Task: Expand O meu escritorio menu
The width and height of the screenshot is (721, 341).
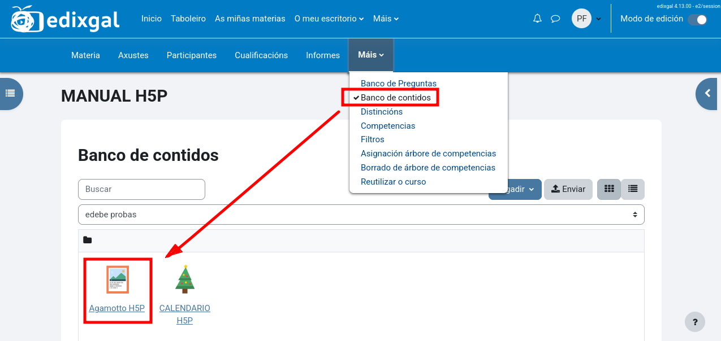Action: [x=329, y=19]
